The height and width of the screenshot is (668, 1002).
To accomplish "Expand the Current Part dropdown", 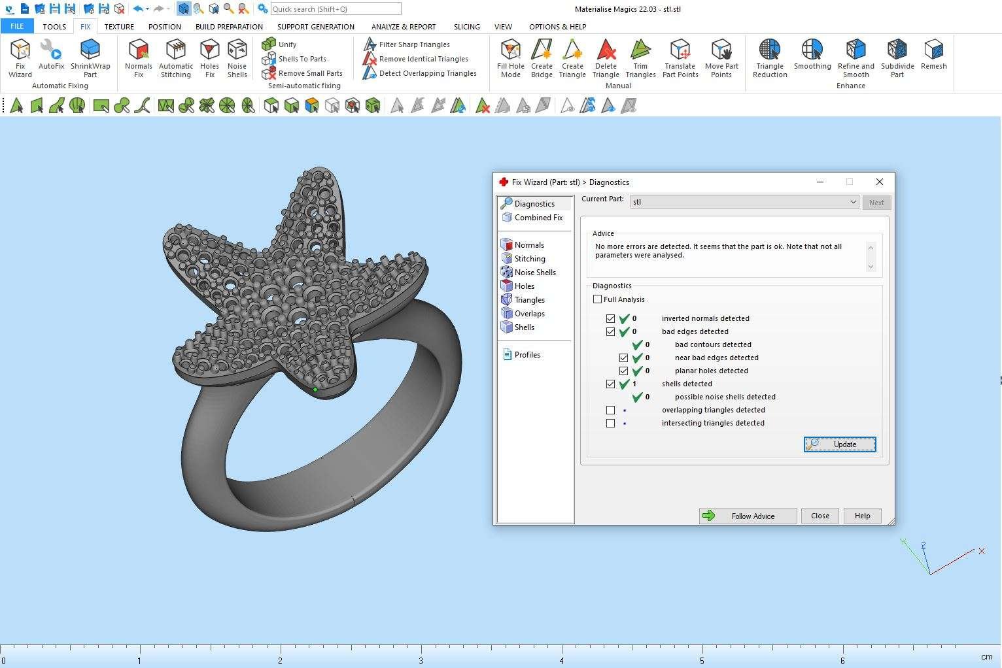I will (x=853, y=202).
